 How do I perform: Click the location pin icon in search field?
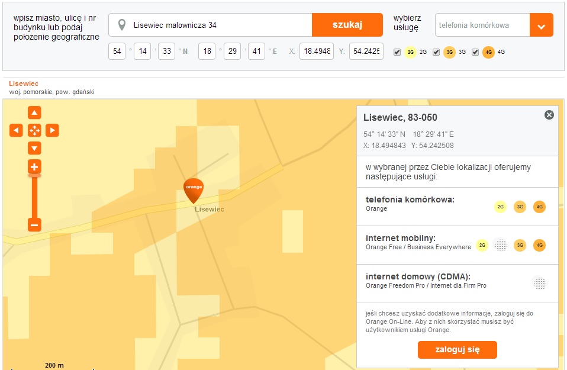[x=122, y=25]
